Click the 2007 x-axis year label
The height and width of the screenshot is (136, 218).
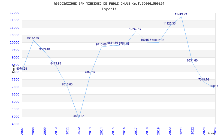[x=22, y=131]
